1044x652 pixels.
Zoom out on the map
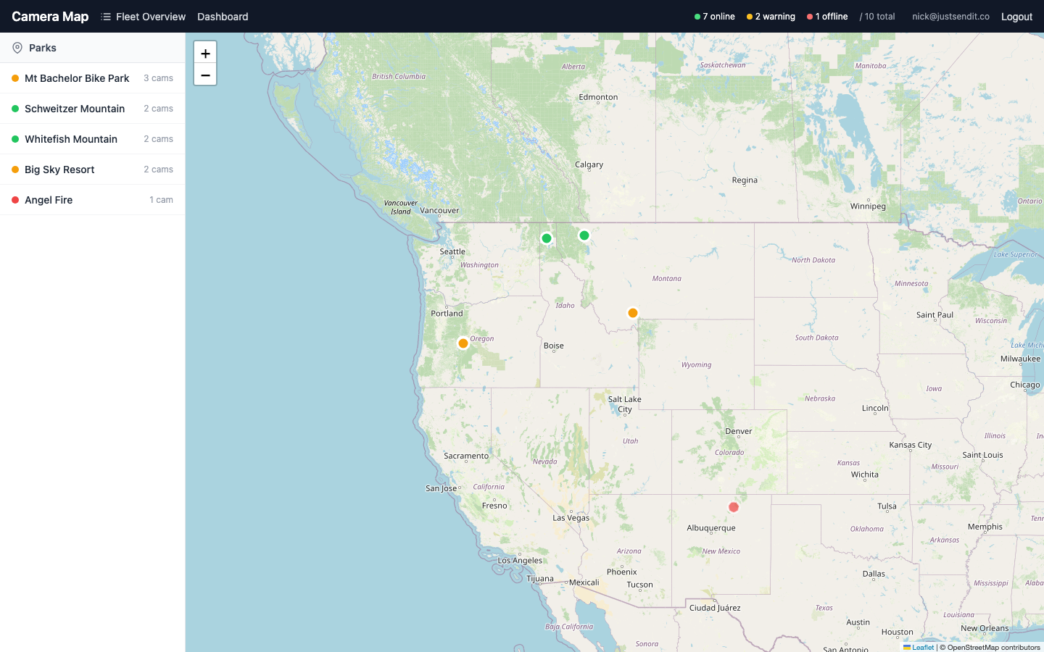pyautogui.click(x=205, y=74)
